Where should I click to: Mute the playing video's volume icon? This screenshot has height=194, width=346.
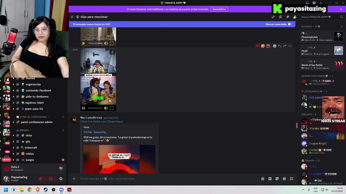106,108
